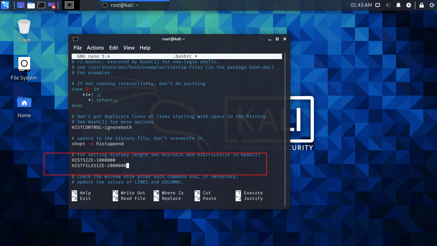Lock the screen with the padlock icon
Screen dimensions: 437x246
coord(422,5)
